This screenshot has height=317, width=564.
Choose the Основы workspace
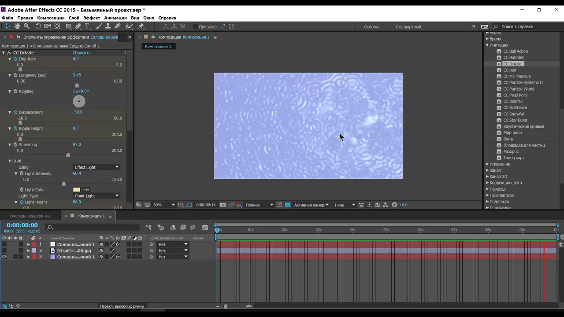click(371, 27)
